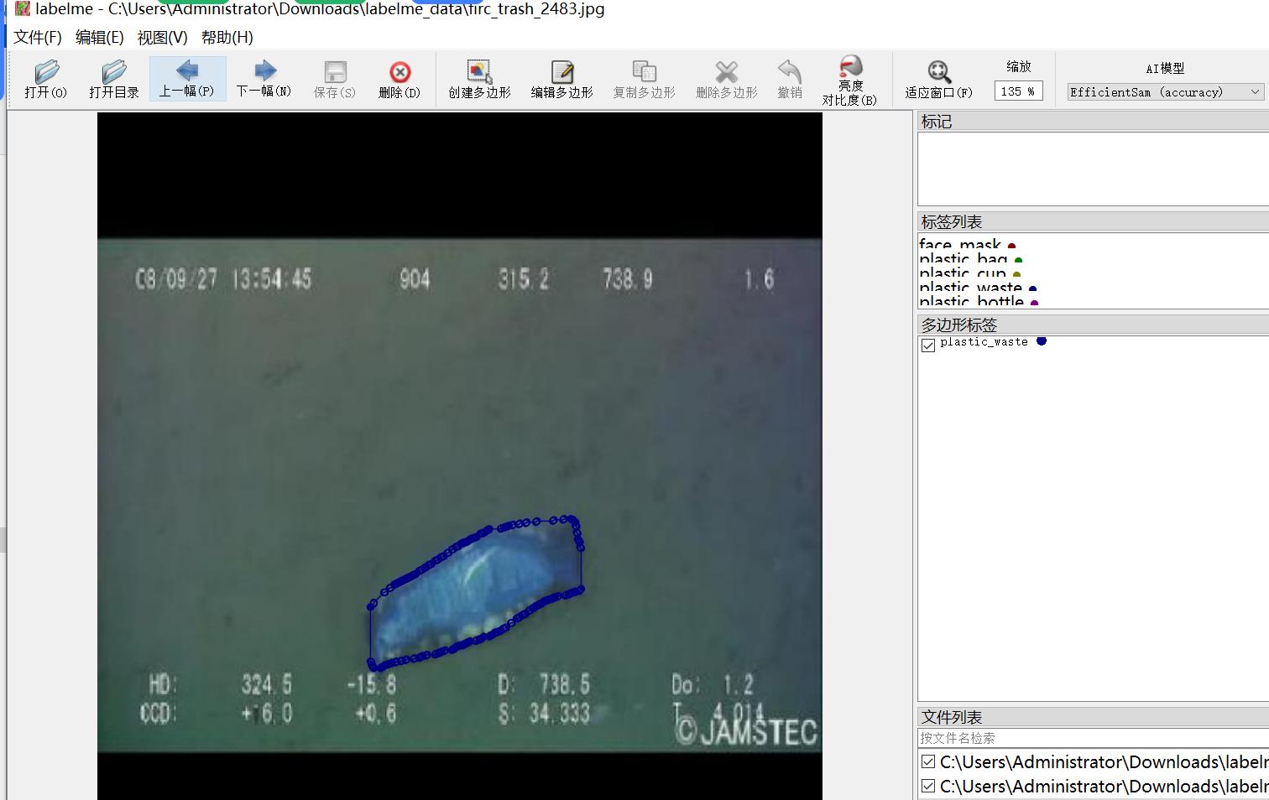Open the Help (帮助) menu
The image size is (1269, 800).
click(227, 38)
